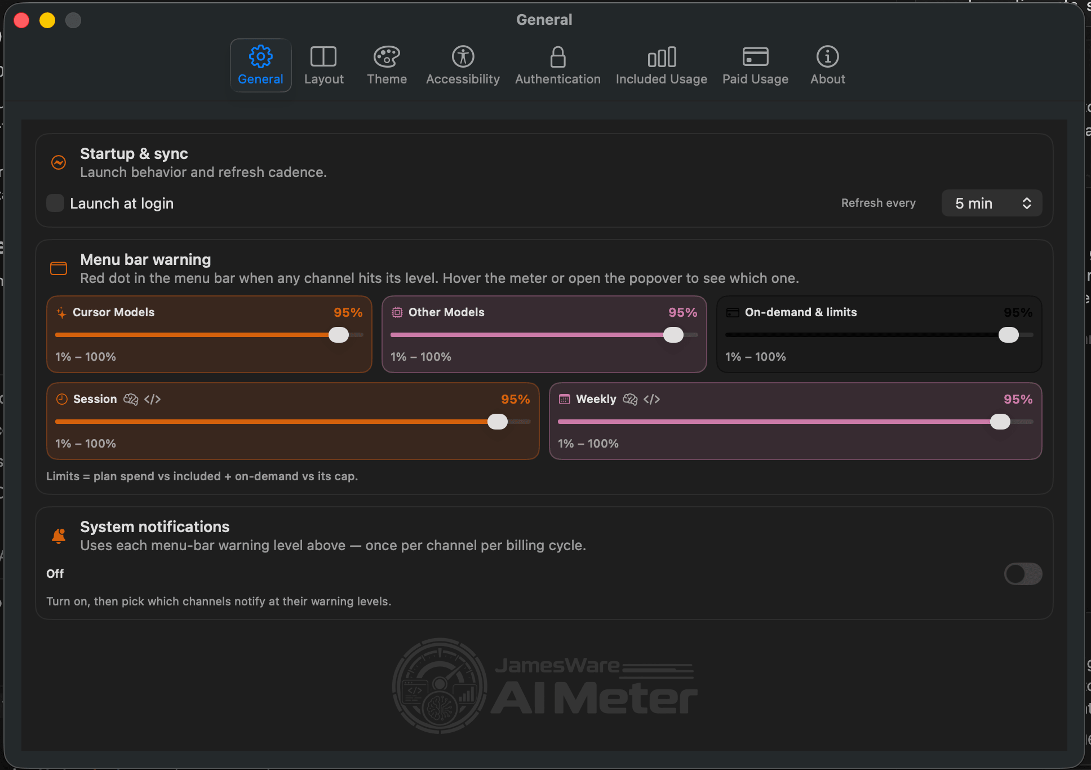Click the Limits explanation footnote text
Screen dimensions: 1091x770
(202, 476)
